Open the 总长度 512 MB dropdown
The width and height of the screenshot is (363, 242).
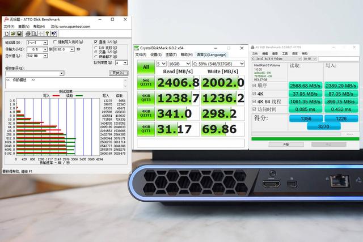[x=37, y=56]
